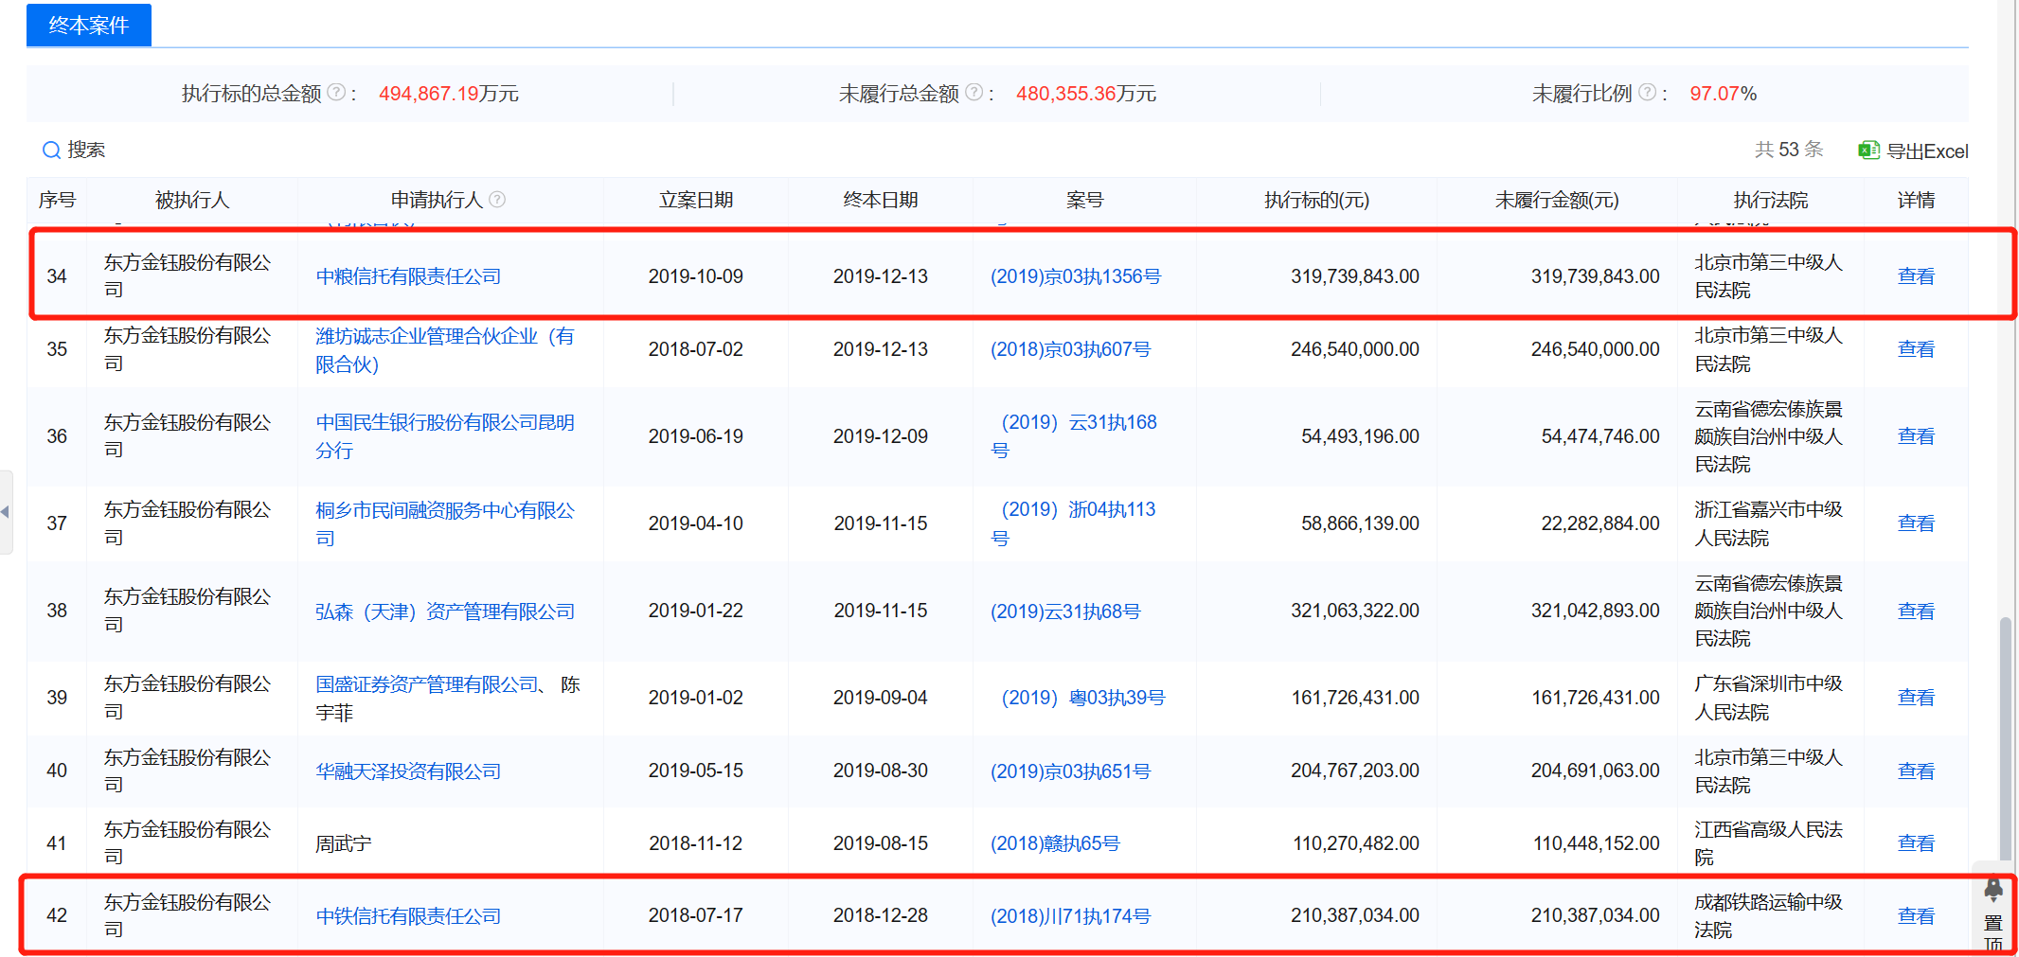Click the vertical scrollbar thumb
The width and height of the screenshot is (2019, 957).
click(x=2005, y=738)
